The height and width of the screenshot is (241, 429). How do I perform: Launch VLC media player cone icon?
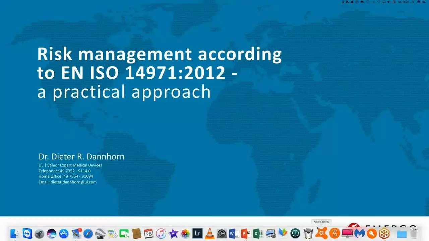210,233
